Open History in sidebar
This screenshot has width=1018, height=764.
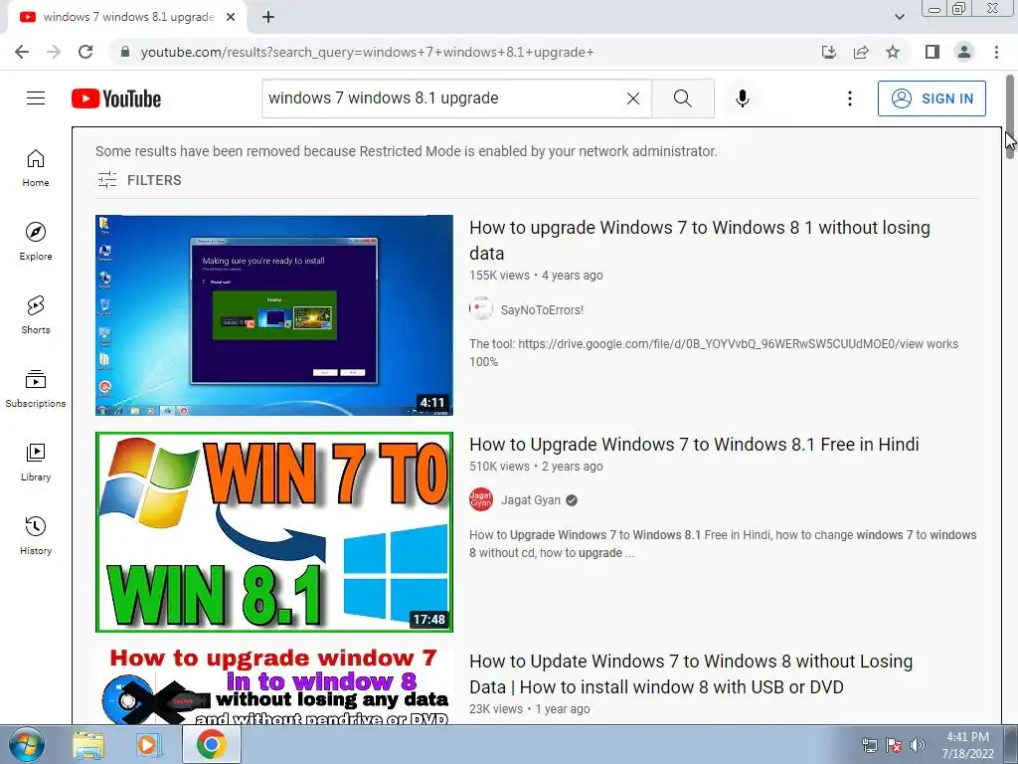(36, 535)
